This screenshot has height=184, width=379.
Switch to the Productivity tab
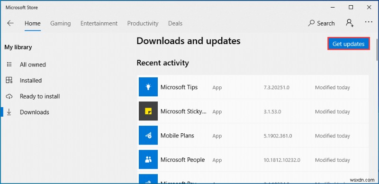[x=143, y=24]
